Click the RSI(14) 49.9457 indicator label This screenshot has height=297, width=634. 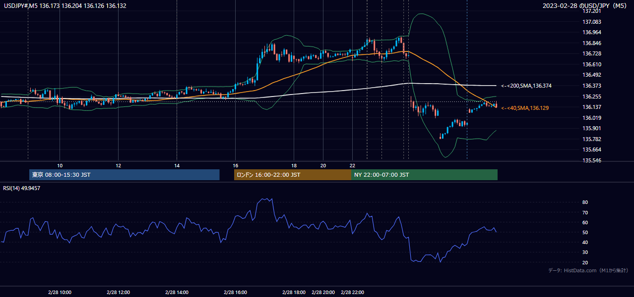(21, 188)
